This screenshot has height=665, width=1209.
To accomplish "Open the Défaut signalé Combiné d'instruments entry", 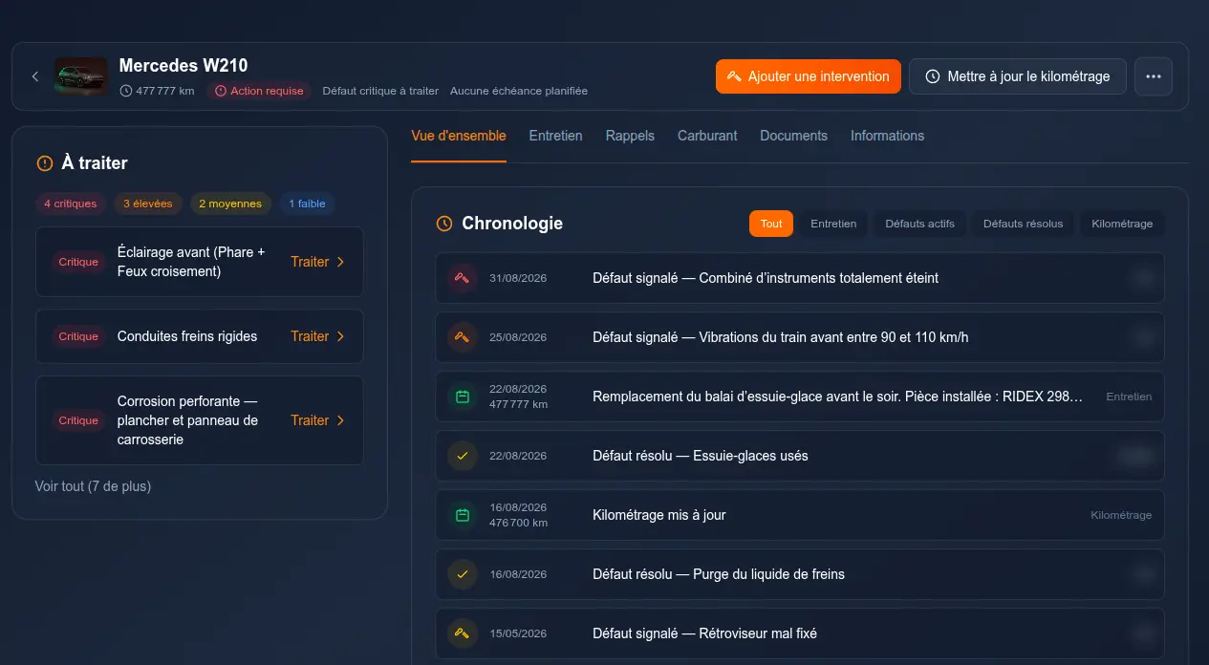I will (800, 278).
